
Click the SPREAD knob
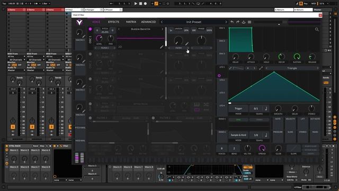[262, 149]
